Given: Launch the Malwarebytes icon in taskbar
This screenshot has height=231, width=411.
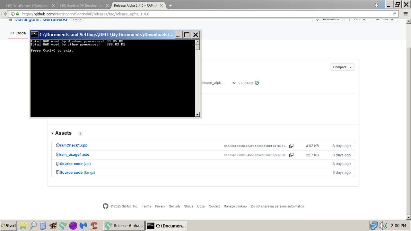Looking at the screenshot, I should tap(83, 226).
